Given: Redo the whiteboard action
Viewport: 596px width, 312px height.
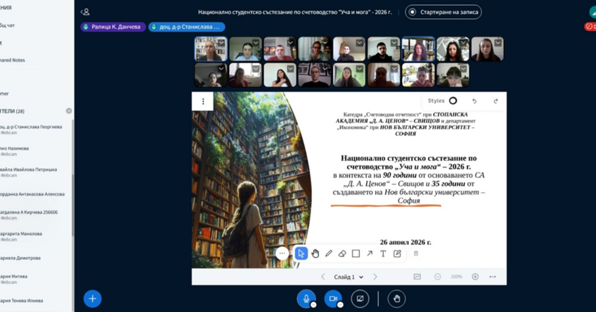Looking at the screenshot, I should click(496, 101).
